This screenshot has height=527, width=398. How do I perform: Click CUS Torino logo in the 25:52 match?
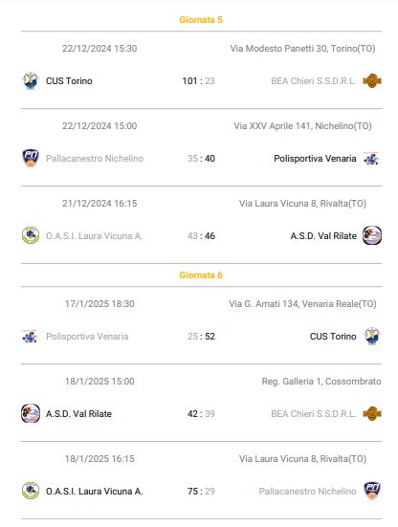pos(372,336)
